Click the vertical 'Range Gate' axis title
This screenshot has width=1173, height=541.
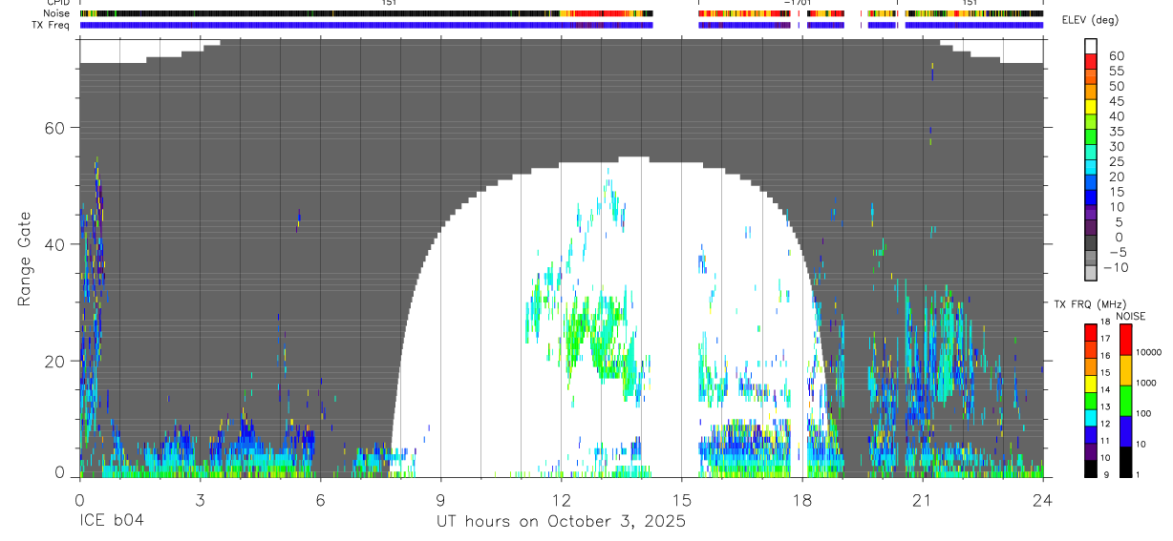click(23, 258)
